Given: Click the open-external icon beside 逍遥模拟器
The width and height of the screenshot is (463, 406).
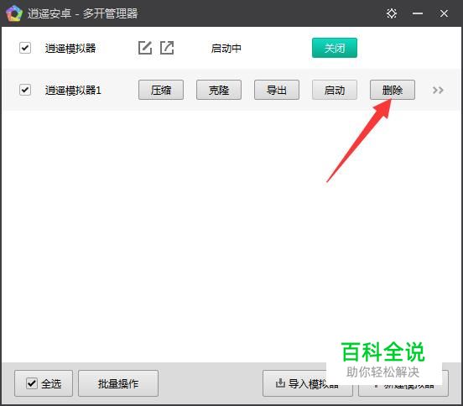Looking at the screenshot, I should click(167, 48).
